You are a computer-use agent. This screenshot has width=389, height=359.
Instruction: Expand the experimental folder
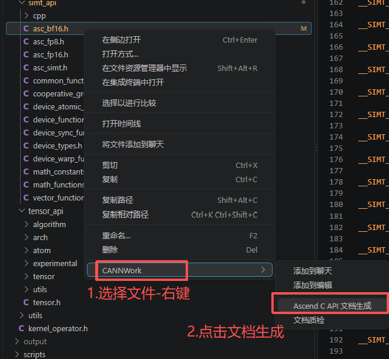[x=26, y=263]
